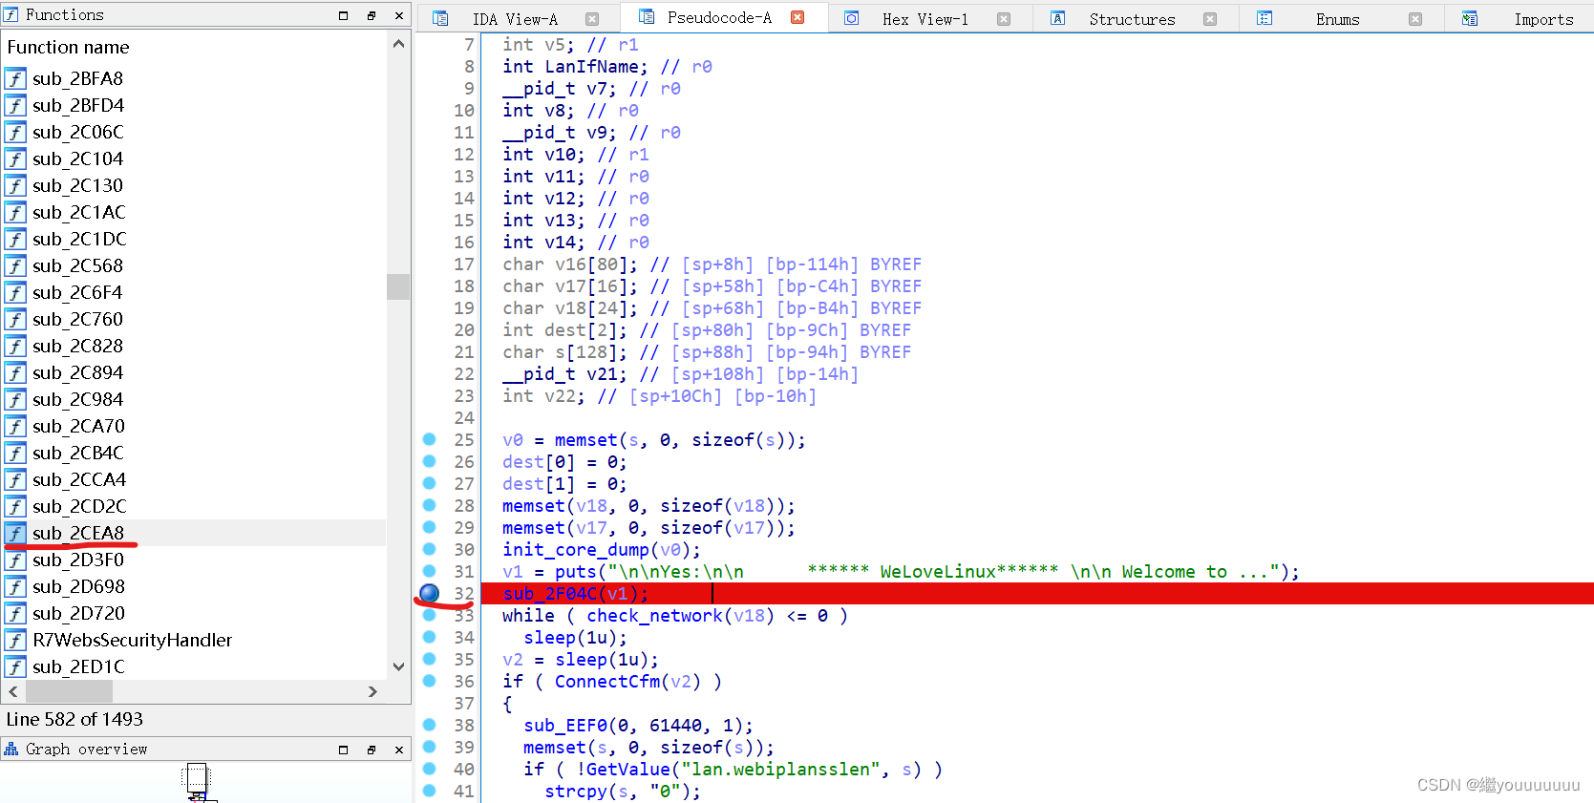Close the Functions panel
The image size is (1594, 803).
(x=399, y=15)
